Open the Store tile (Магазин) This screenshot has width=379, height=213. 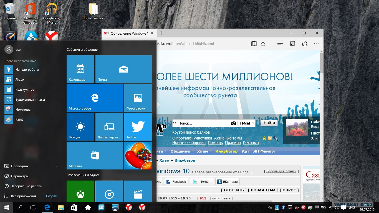tap(95, 156)
